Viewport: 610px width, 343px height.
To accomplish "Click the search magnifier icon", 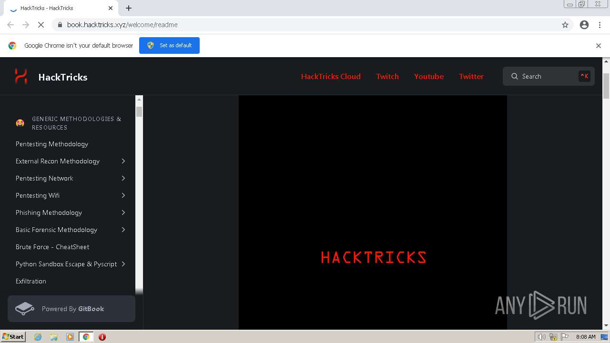I will click(515, 76).
